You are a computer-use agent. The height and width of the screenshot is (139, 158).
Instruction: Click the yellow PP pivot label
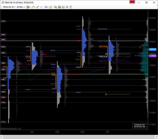[x=106, y=54]
